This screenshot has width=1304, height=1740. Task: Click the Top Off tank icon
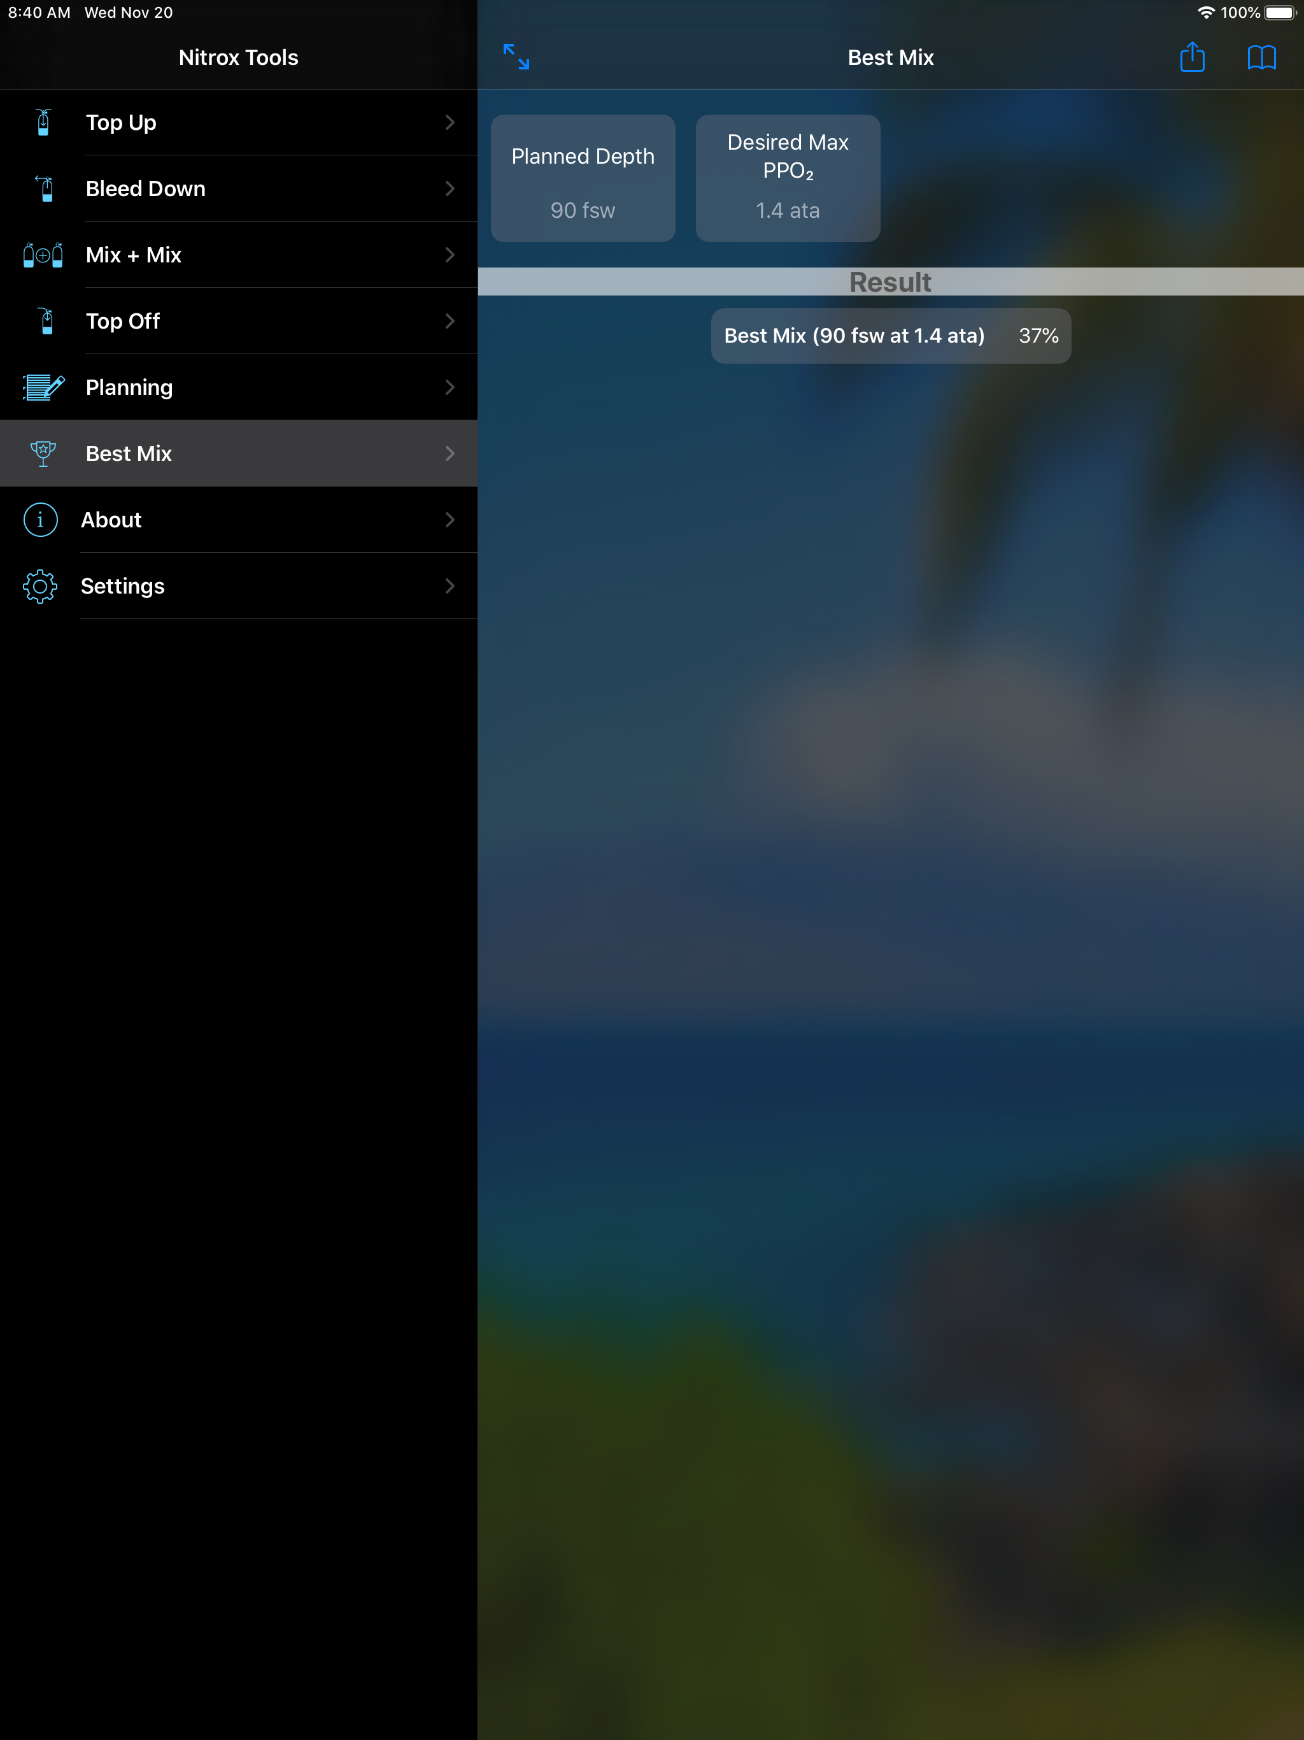[46, 321]
